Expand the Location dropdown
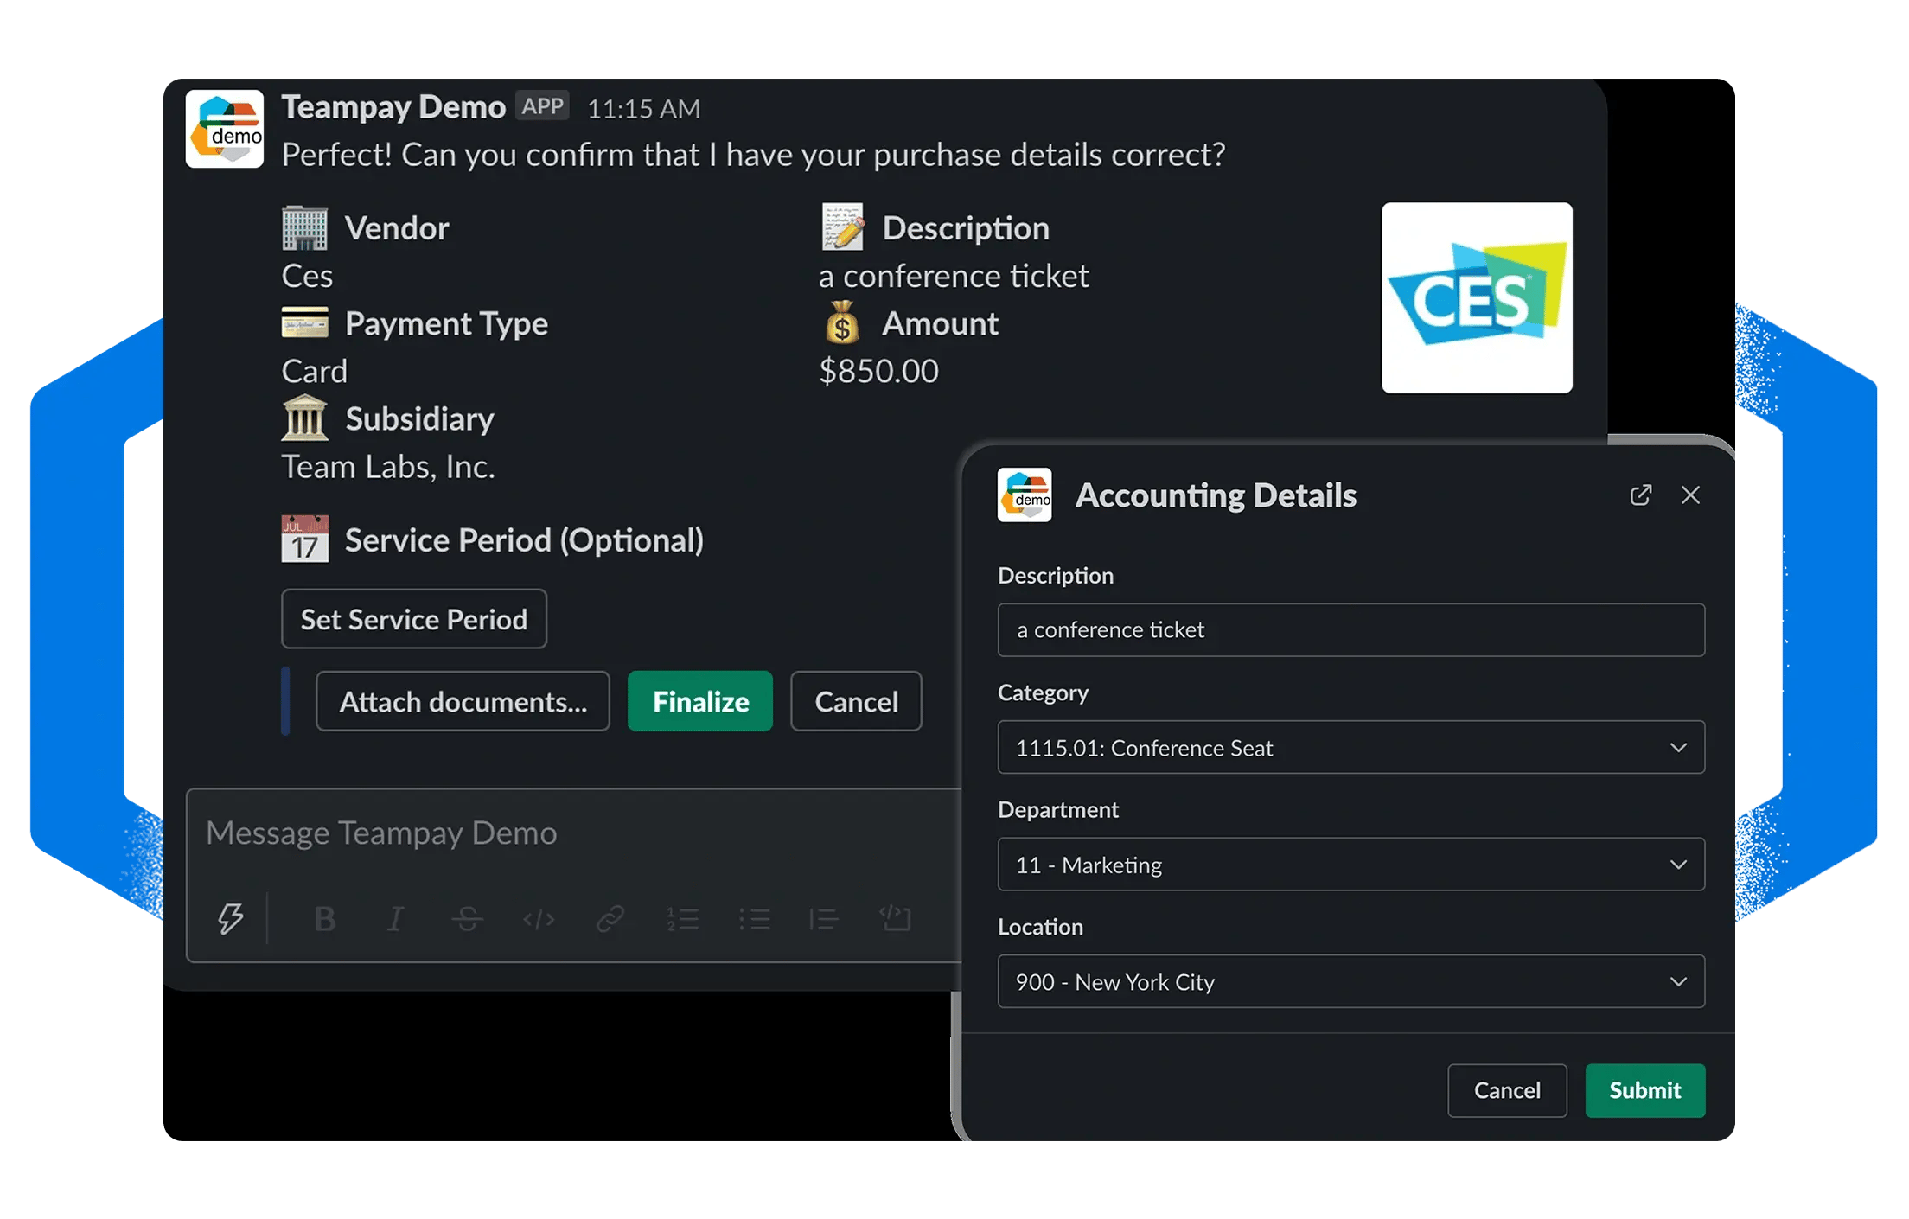 pyautogui.click(x=1350, y=981)
